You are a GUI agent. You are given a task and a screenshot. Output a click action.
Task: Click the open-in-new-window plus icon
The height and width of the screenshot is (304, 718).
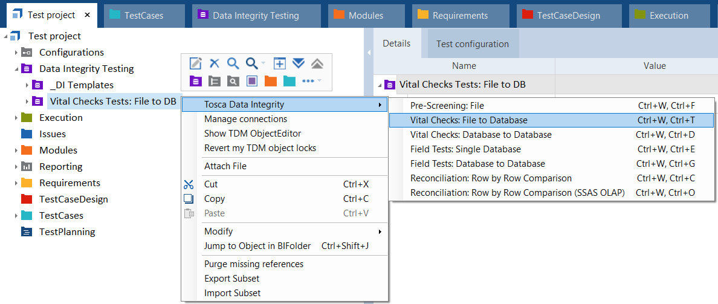click(279, 63)
